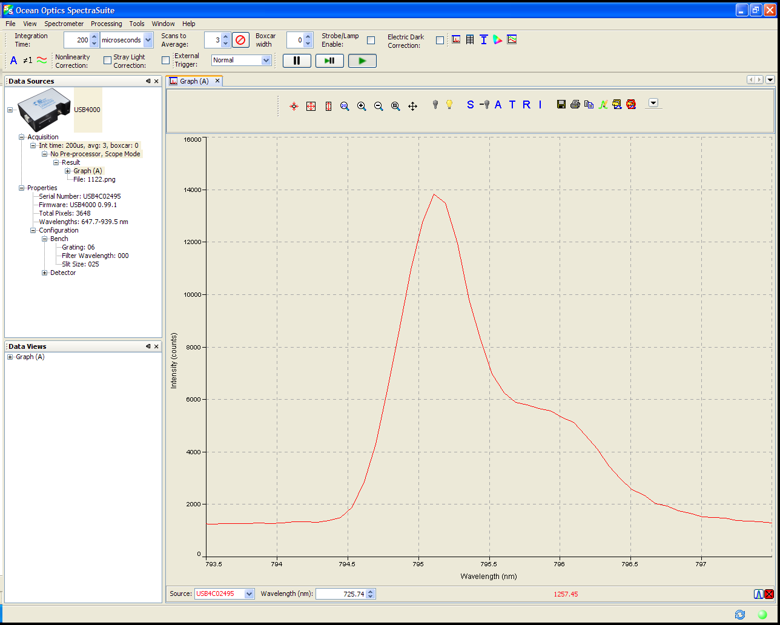The image size is (780, 625).
Task: Click the Integration Time value field
Action: click(x=77, y=40)
